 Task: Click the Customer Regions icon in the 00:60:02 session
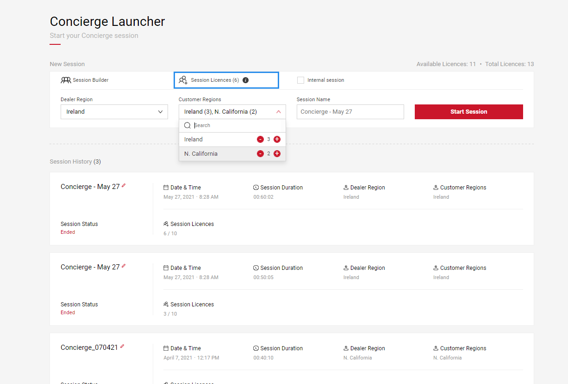[436, 188]
